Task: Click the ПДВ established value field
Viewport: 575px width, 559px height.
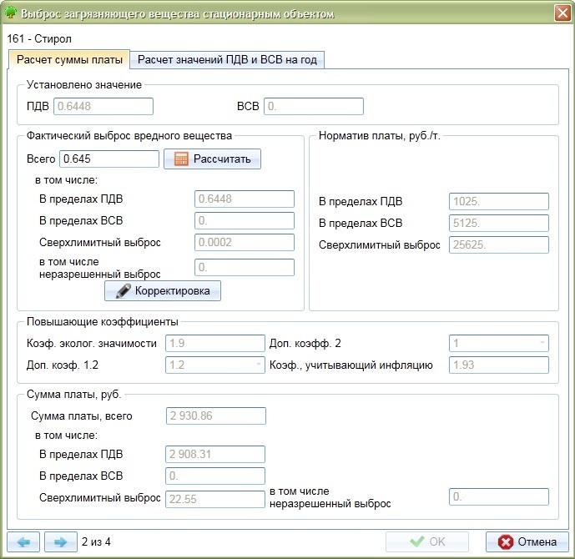Action: coord(103,106)
